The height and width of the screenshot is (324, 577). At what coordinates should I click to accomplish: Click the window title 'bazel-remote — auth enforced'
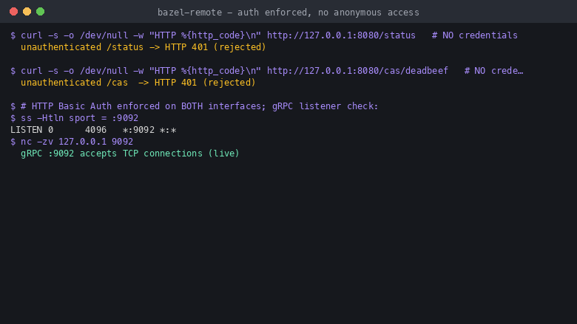[x=288, y=13]
